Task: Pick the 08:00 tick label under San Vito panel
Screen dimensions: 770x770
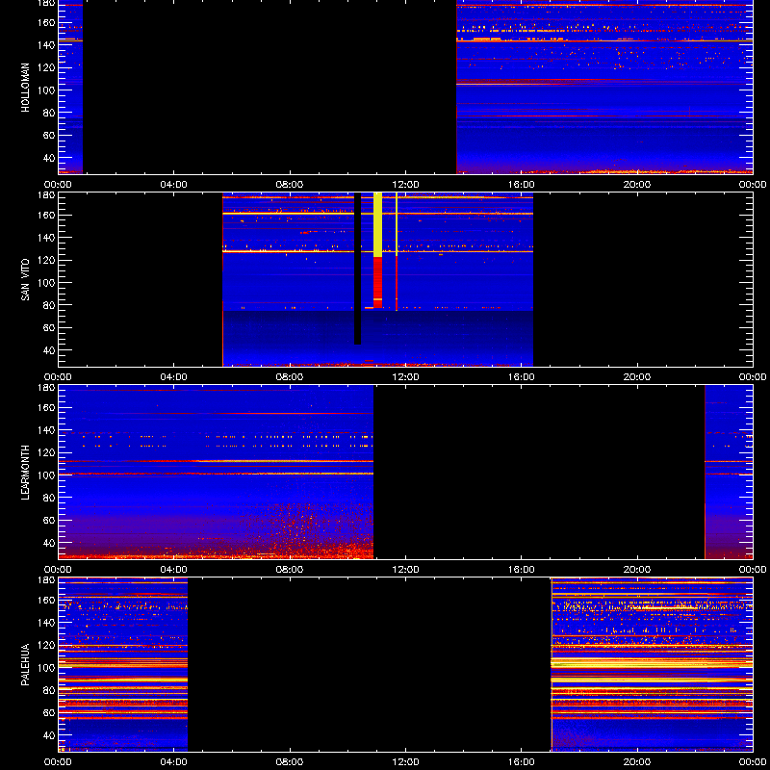Action: click(x=290, y=377)
